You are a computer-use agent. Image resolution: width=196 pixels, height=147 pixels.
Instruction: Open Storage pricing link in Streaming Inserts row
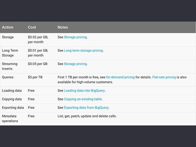coord(75,64)
